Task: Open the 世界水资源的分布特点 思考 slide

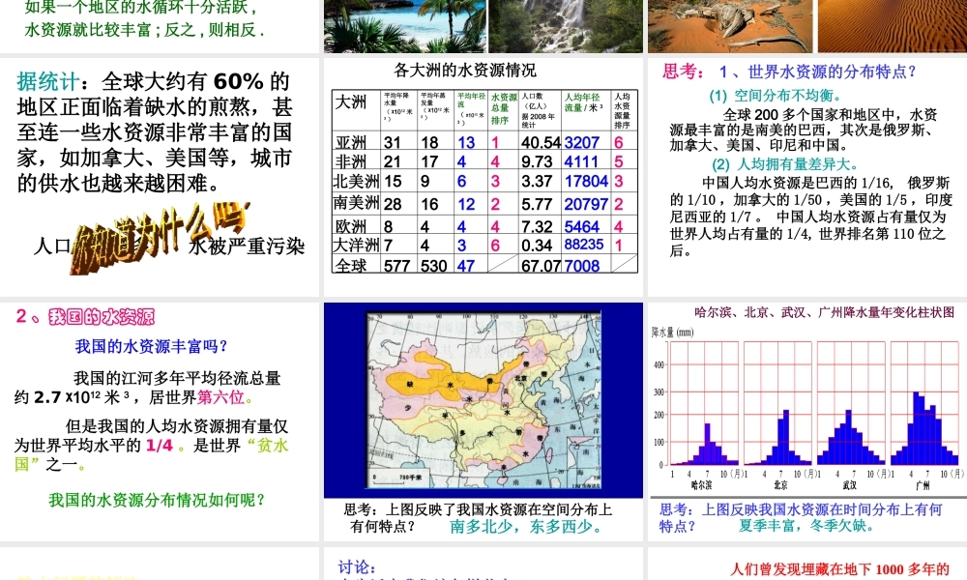Action: click(807, 177)
